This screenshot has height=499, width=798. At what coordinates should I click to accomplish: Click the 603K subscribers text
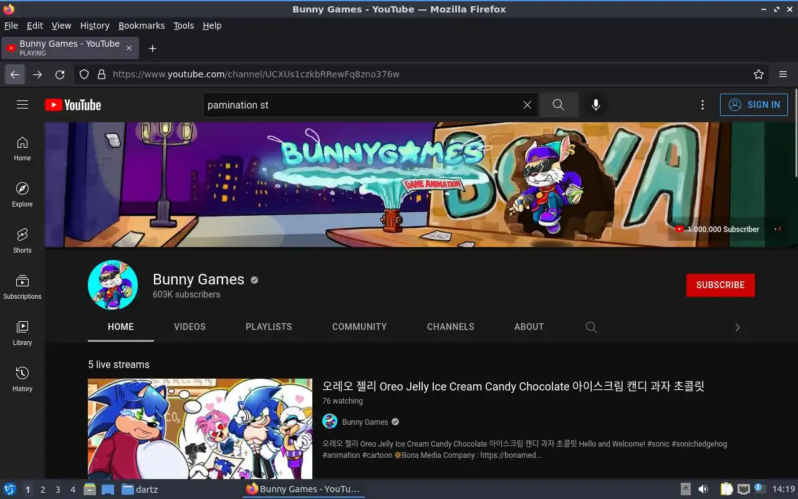pos(186,294)
